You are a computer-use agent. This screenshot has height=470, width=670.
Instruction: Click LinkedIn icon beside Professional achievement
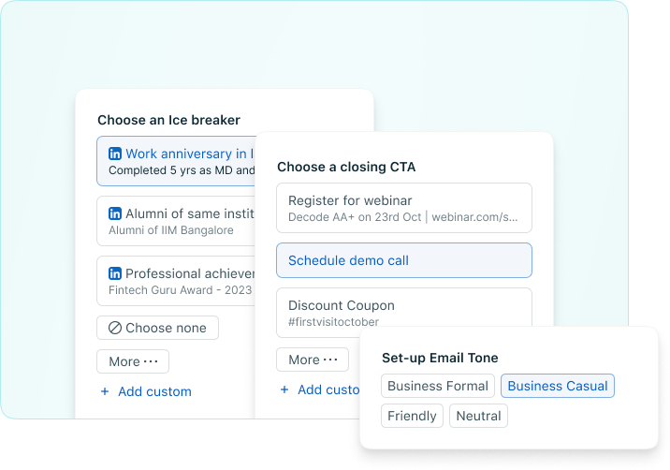(115, 273)
